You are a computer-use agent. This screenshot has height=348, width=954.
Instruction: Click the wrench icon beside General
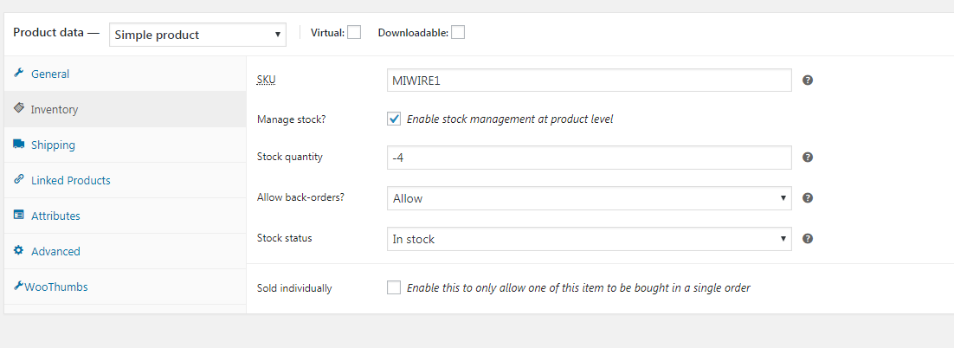(x=18, y=74)
